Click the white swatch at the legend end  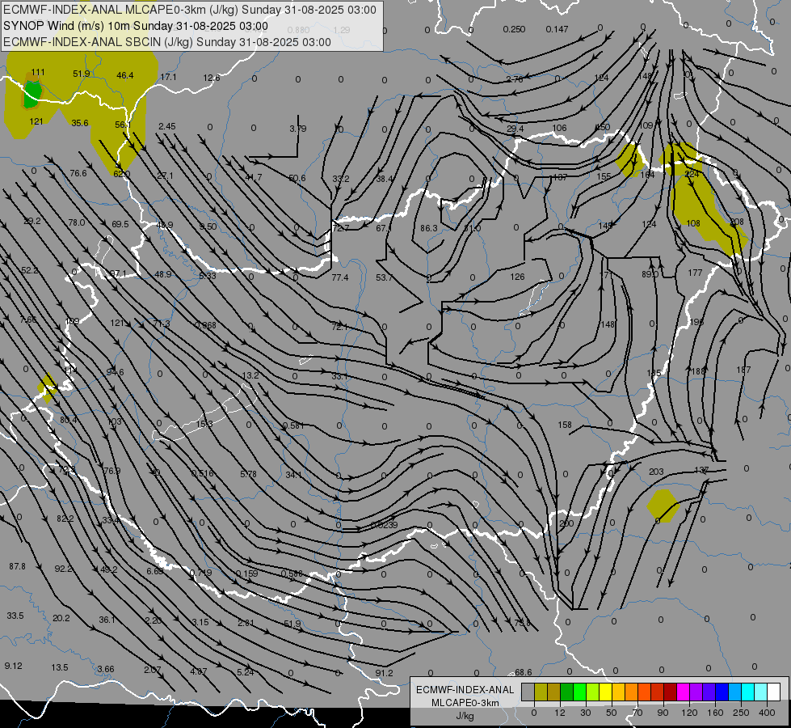[x=774, y=692]
